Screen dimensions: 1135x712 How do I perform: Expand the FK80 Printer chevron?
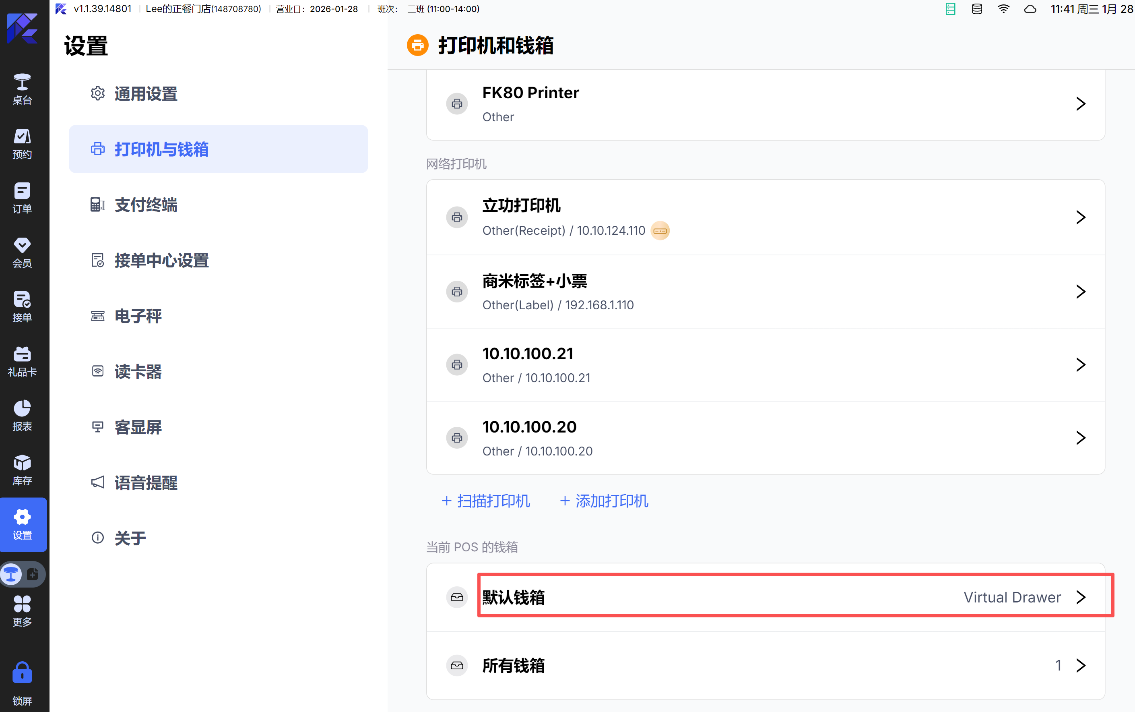point(1080,103)
